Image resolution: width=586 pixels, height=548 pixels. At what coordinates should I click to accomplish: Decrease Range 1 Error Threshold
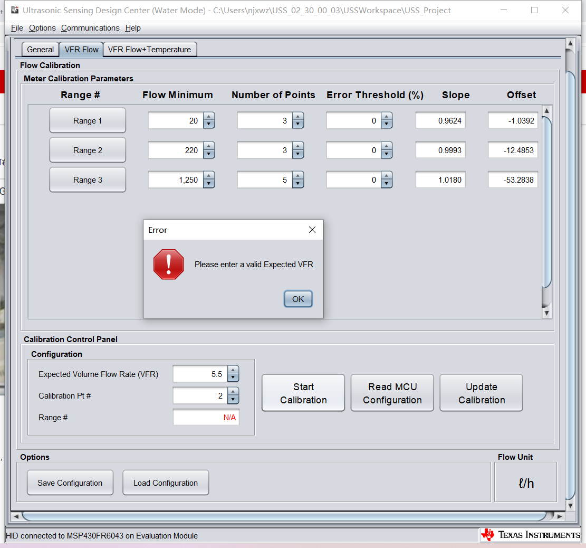click(387, 125)
